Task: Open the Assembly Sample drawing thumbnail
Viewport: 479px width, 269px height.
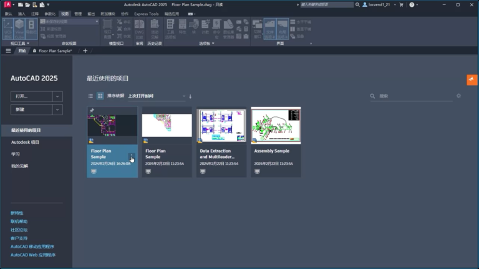Action: (276, 125)
